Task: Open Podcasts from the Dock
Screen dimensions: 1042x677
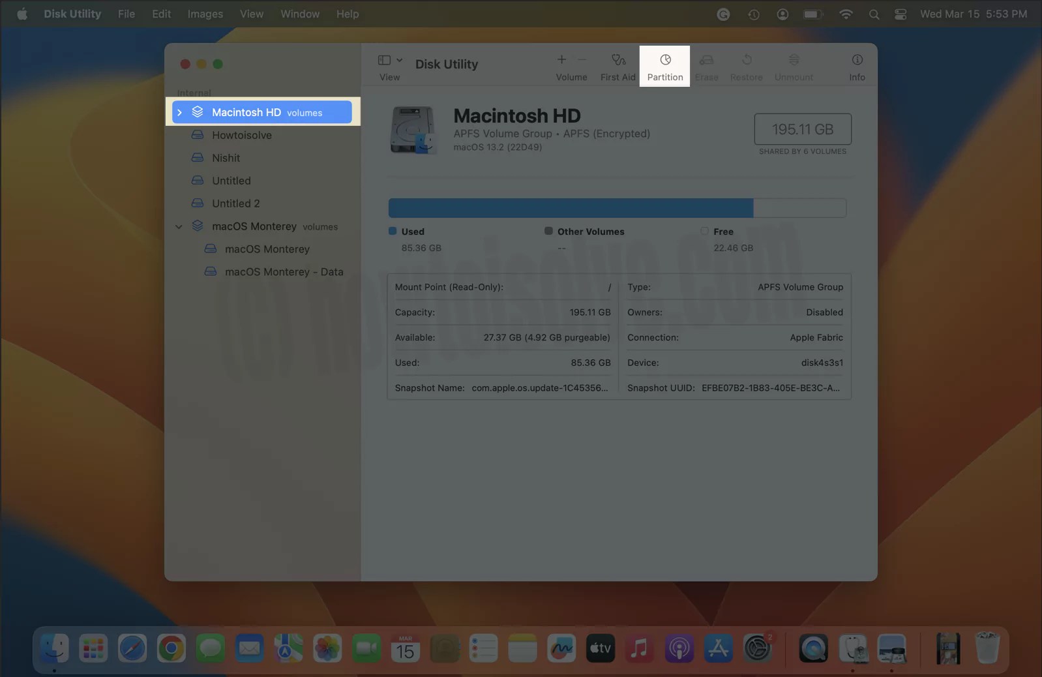Action: [x=679, y=648]
